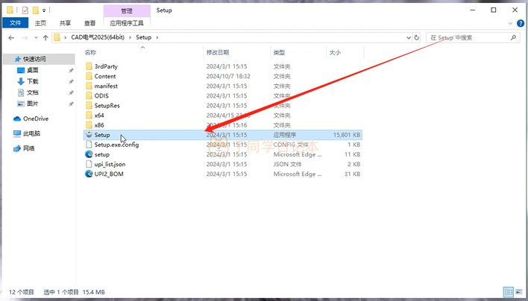Image resolution: width=528 pixels, height=301 pixels.
Task: Open the 文件 ribbon tab
Action: point(15,23)
